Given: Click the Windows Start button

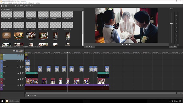Looking at the screenshot, I should pos(2,101).
